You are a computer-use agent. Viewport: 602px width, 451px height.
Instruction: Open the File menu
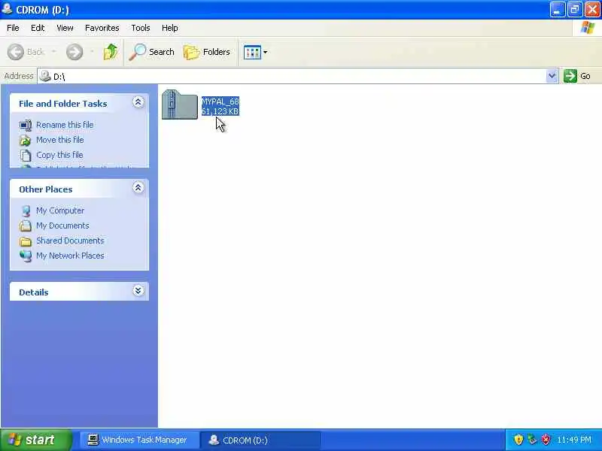(x=13, y=28)
